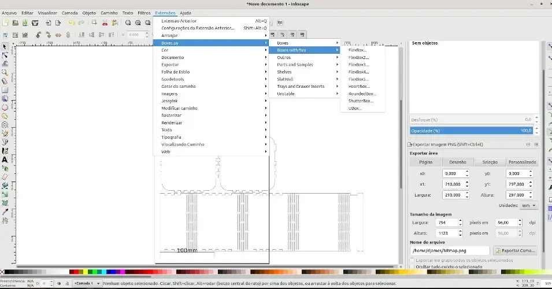Select the Calligraphy tool

(5, 151)
